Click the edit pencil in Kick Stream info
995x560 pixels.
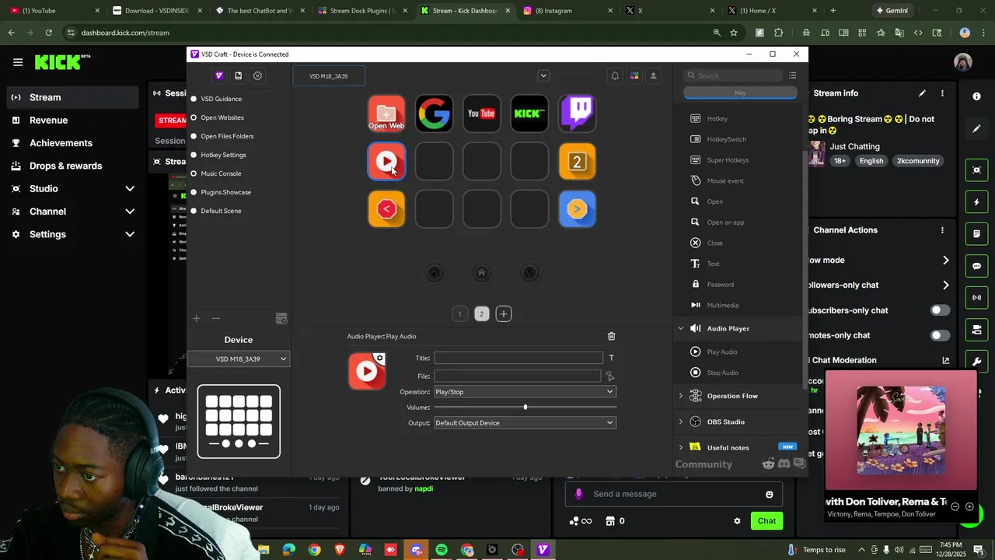(x=922, y=93)
